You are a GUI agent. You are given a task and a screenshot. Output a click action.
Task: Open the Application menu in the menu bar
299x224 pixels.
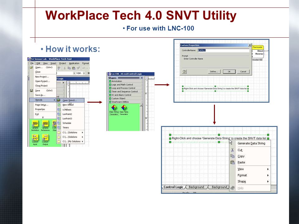pos(74,63)
